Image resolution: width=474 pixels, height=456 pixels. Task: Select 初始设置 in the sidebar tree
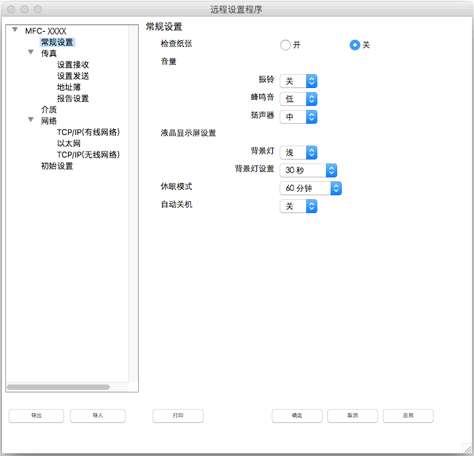click(57, 166)
